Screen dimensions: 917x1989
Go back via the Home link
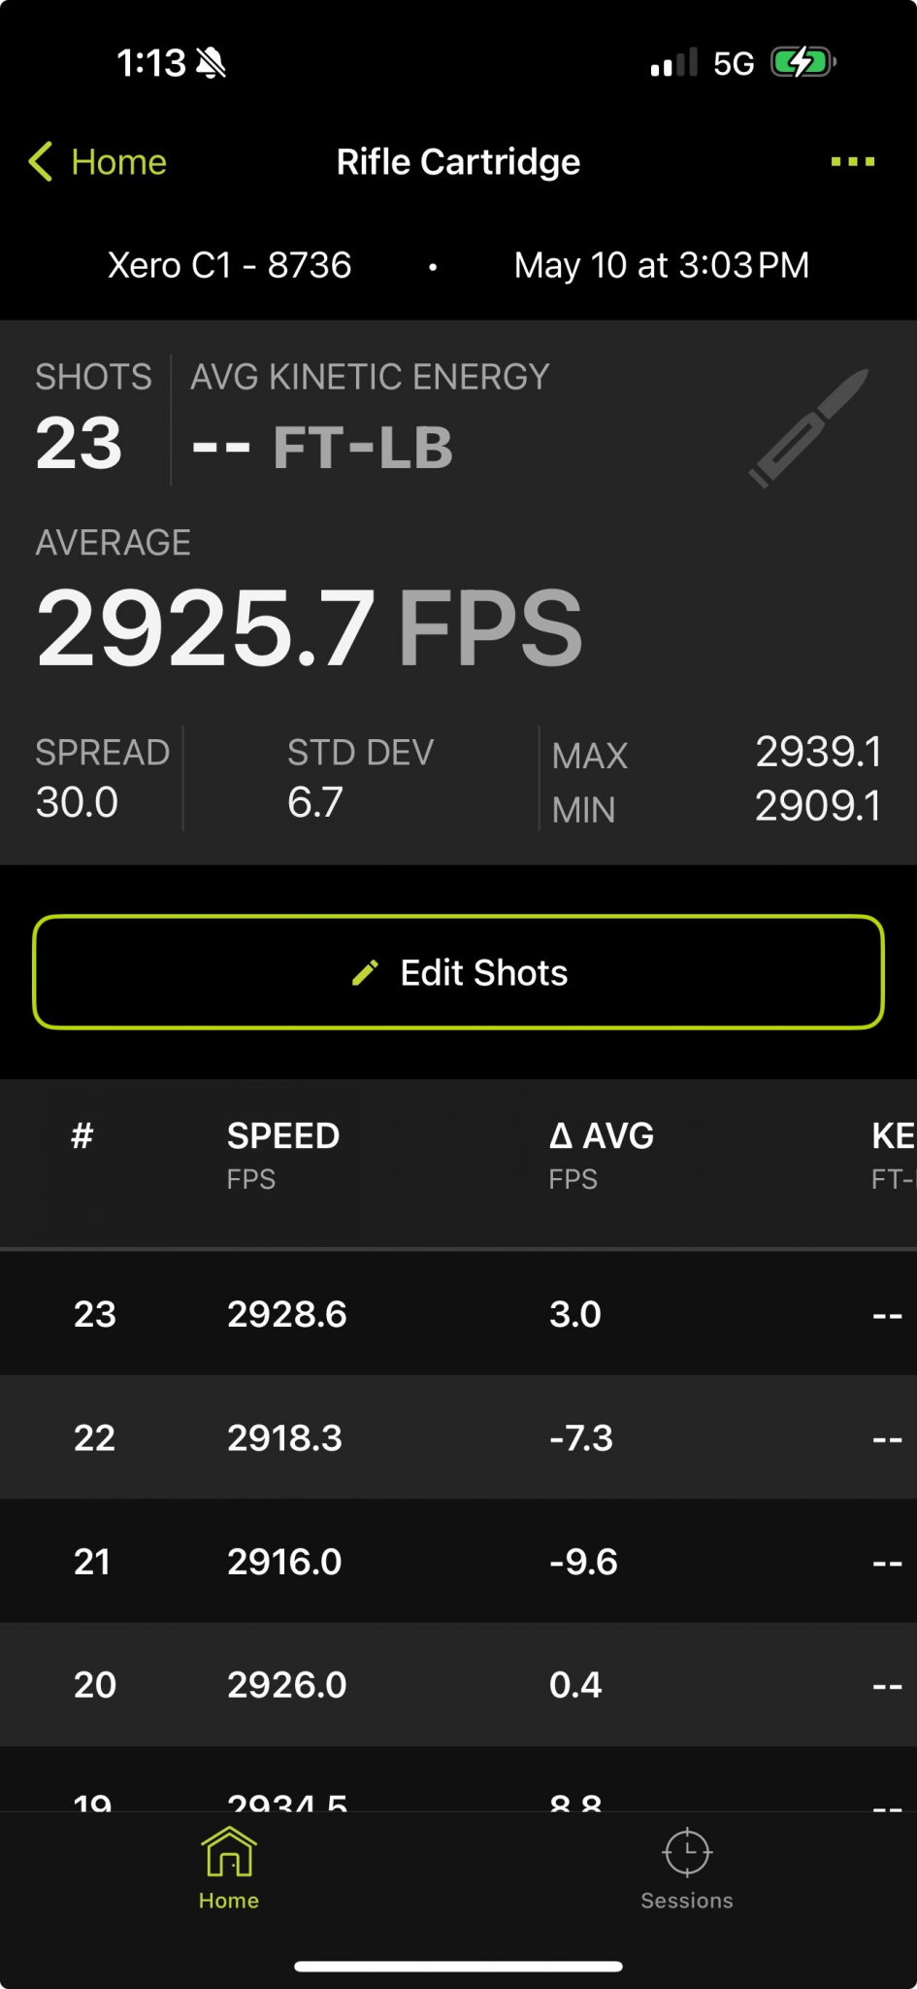click(x=118, y=161)
